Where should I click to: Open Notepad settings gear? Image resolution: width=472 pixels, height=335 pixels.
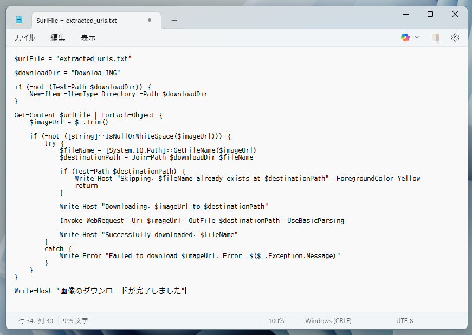click(x=455, y=37)
